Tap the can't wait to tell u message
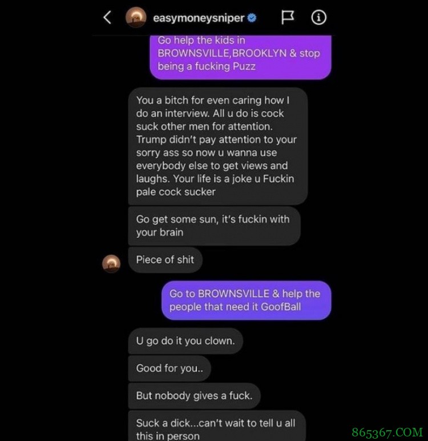Screen dimensions: 428x441 tap(217, 426)
